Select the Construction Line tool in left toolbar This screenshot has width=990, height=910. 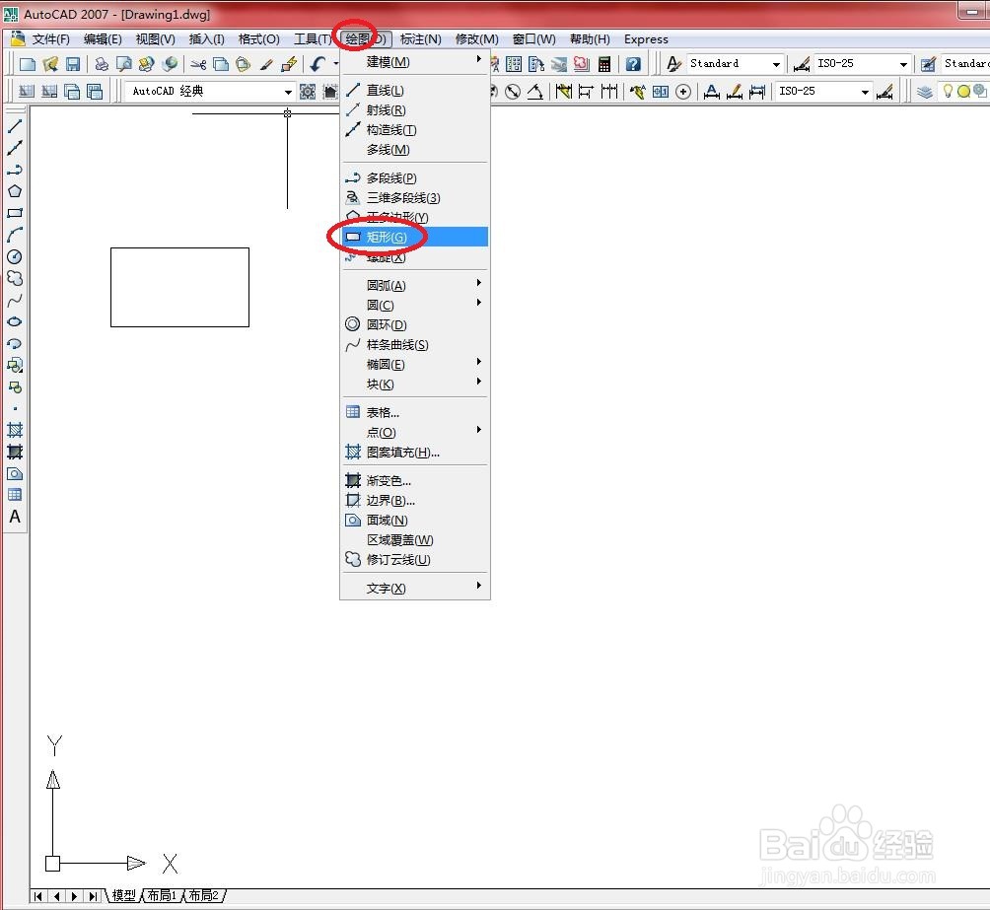pyautogui.click(x=15, y=148)
